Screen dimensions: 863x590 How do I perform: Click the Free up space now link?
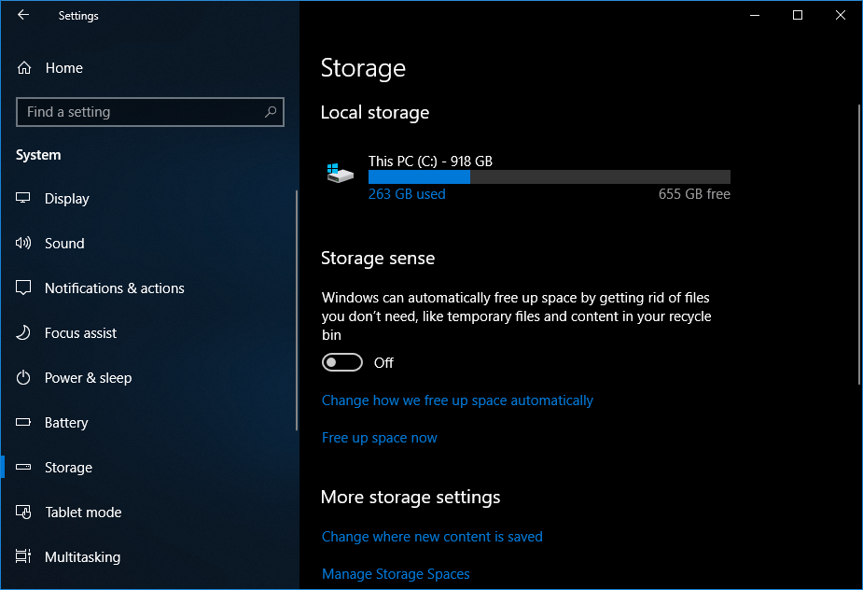(379, 438)
